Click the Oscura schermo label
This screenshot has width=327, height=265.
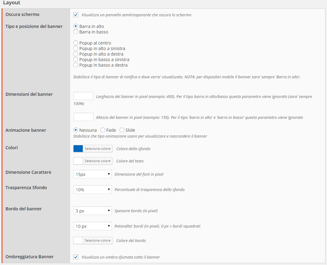click(22, 14)
